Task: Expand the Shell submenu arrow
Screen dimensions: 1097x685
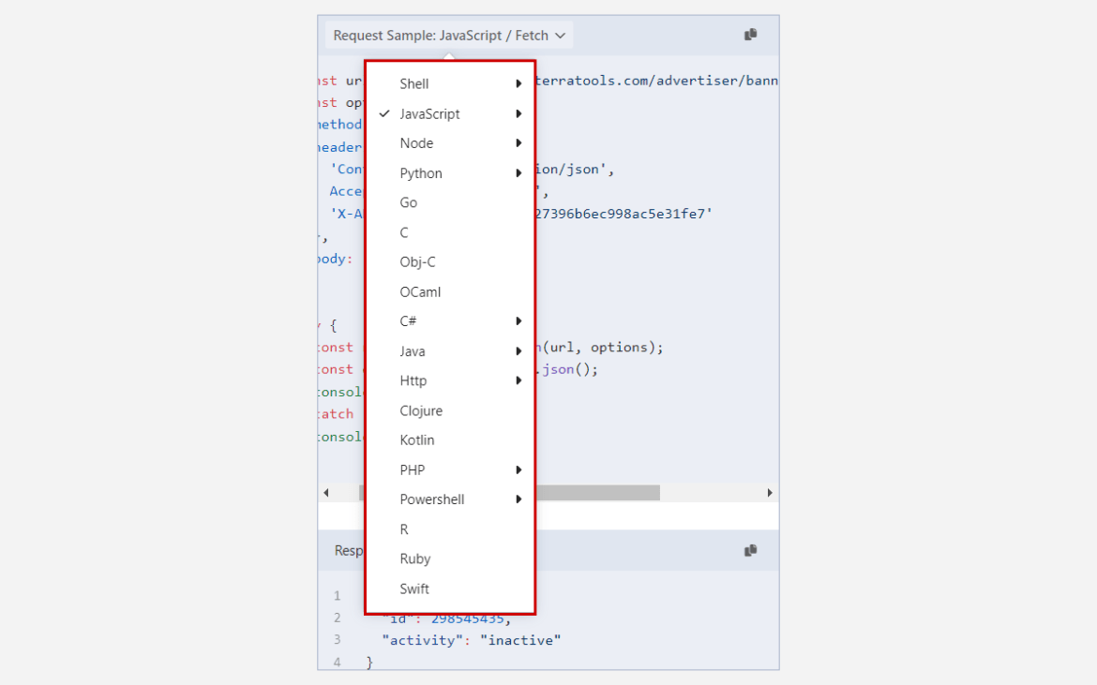Action: click(518, 83)
